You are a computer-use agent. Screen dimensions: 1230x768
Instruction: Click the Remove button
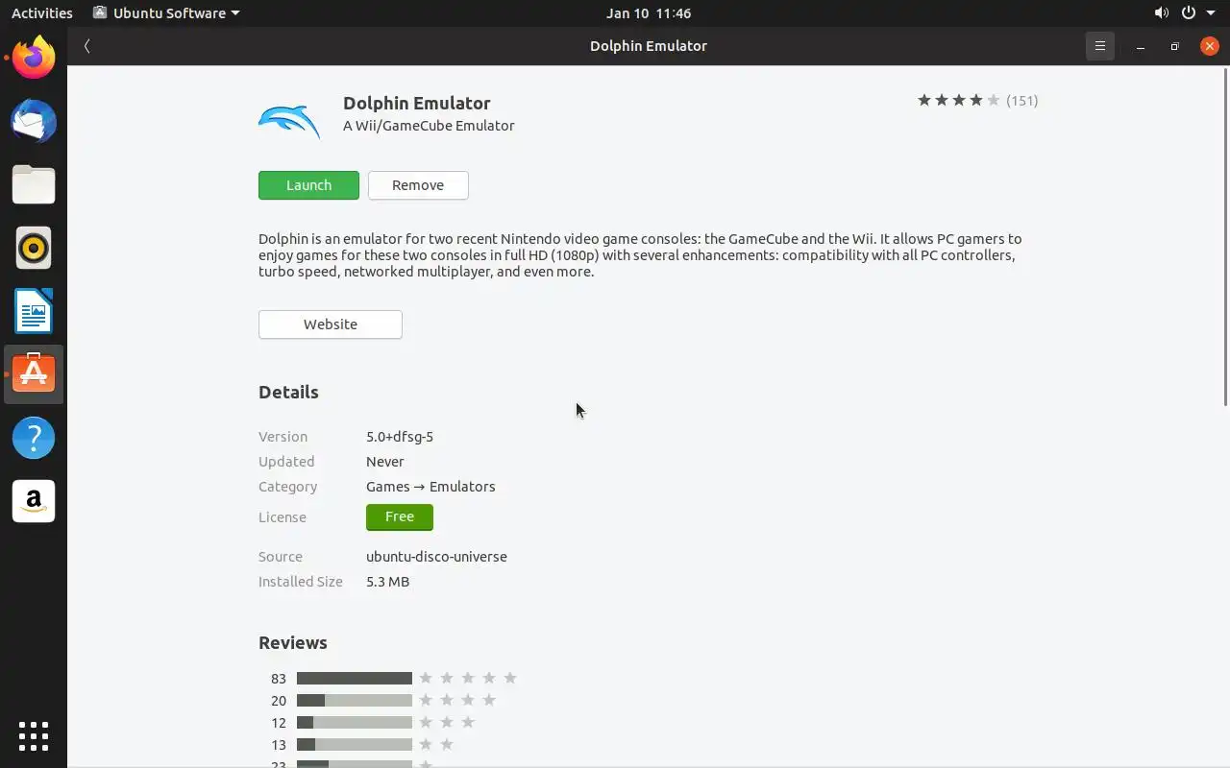(x=418, y=185)
